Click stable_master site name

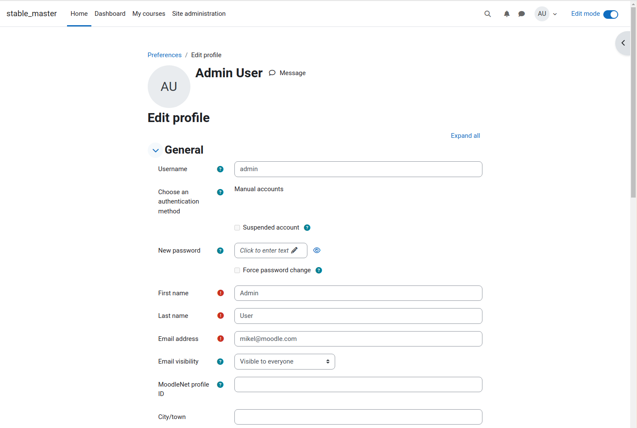[x=32, y=14]
